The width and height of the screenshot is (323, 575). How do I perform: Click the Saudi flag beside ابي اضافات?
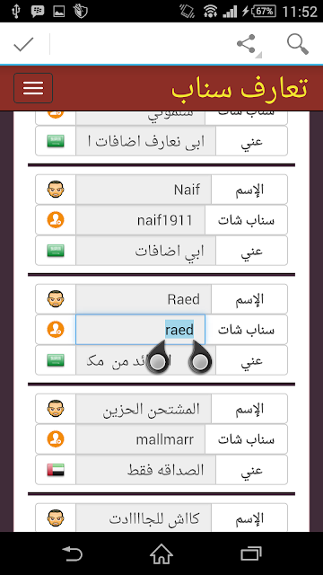(x=56, y=251)
